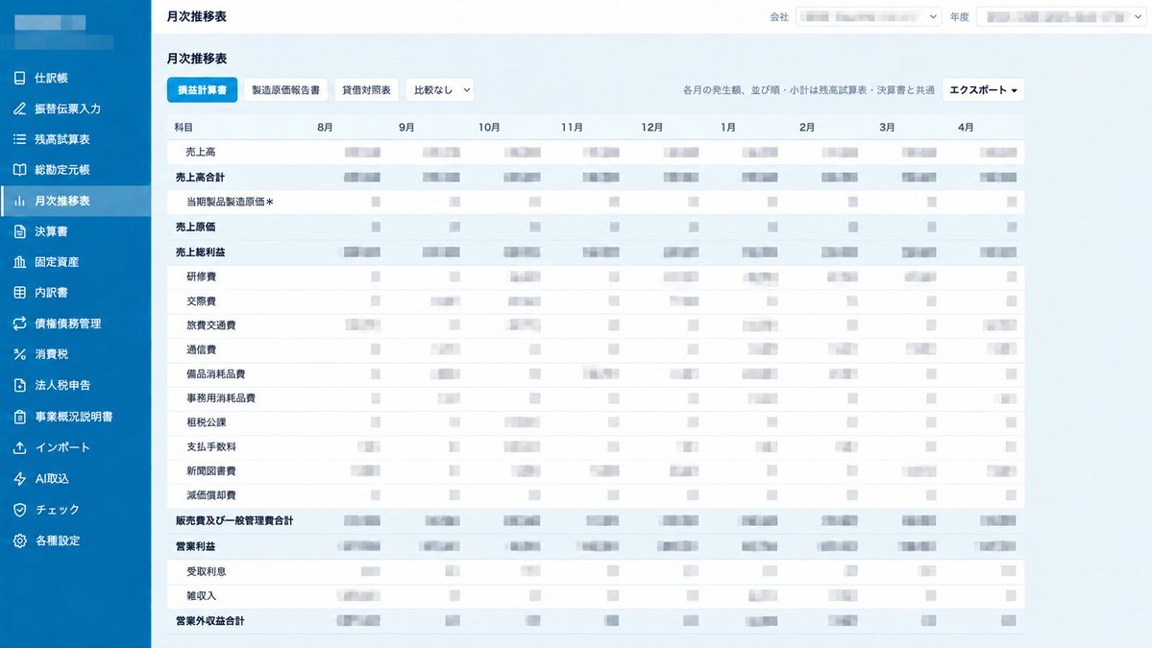The image size is (1152, 648).
Task: Open the 事業概況説明書 clipboard icon
Action: coord(20,417)
